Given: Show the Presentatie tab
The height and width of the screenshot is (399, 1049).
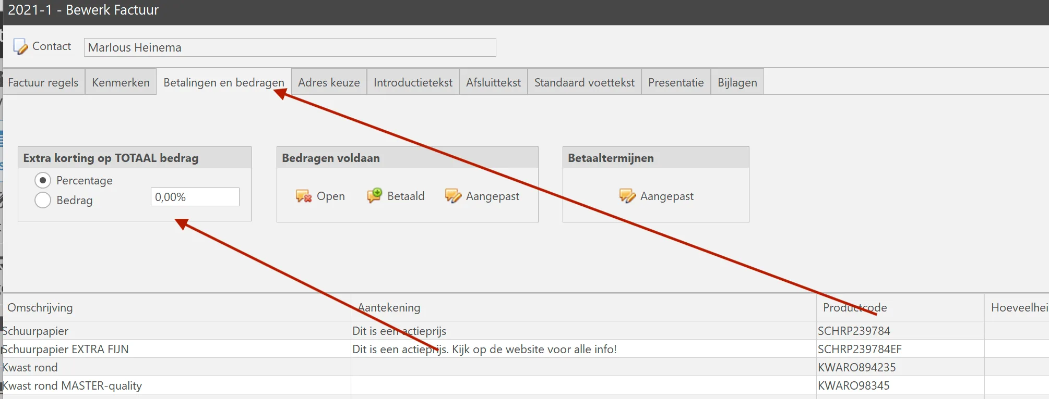Looking at the screenshot, I should pyautogui.click(x=676, y=82).
